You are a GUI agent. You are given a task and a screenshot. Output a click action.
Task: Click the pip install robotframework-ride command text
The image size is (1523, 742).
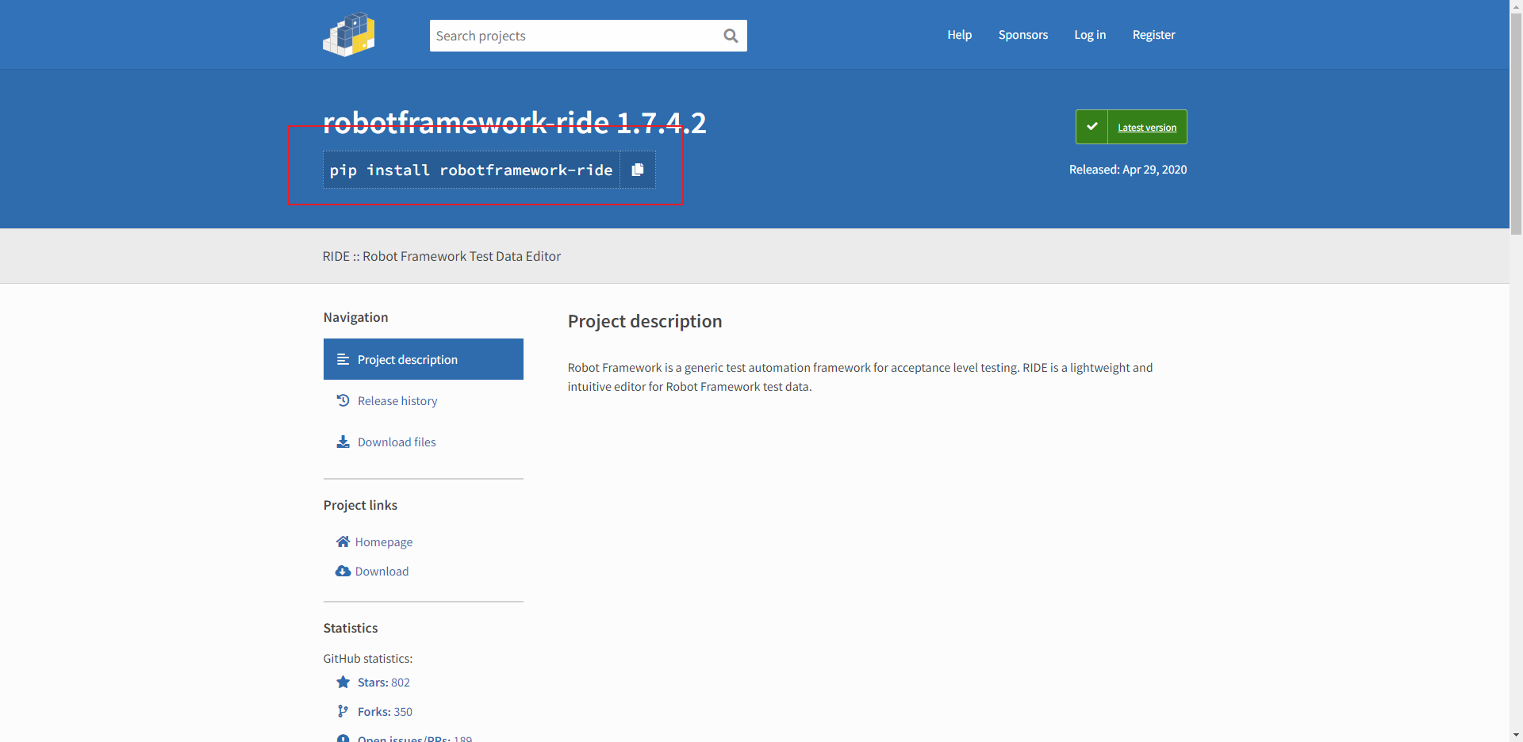(x=471, y=170)
